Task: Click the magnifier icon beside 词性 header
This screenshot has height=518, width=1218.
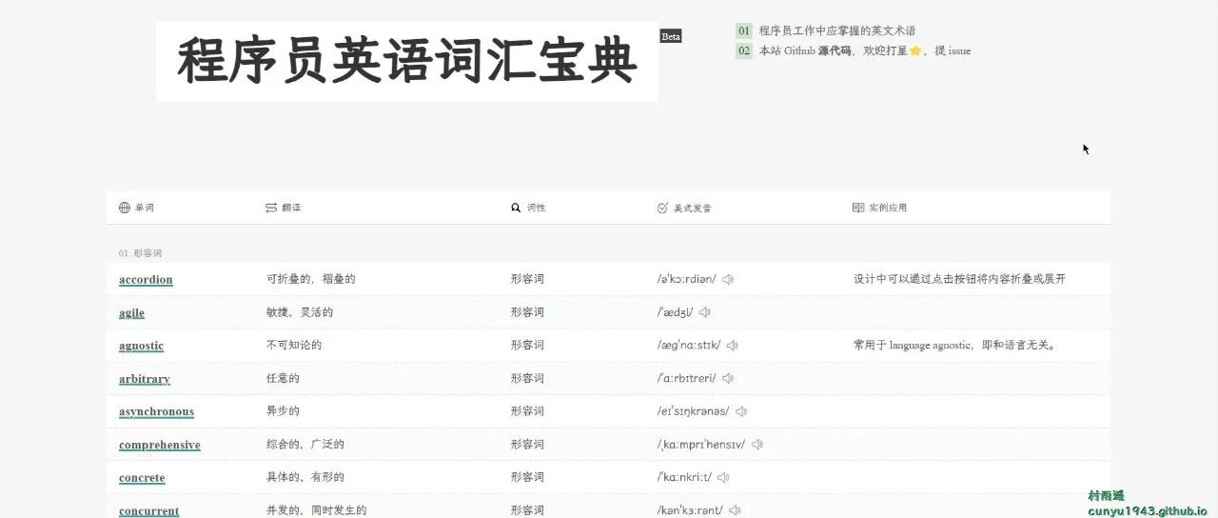Action: (x=516, y=208)
